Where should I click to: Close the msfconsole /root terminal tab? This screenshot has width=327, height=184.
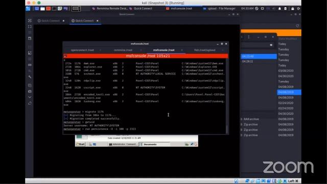[x=182, y=50]
